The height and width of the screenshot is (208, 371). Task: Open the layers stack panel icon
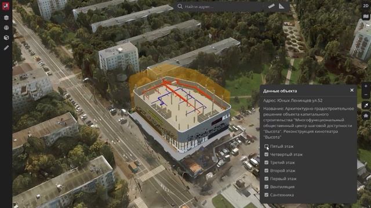pyautogui.click(x=6, y=18)
